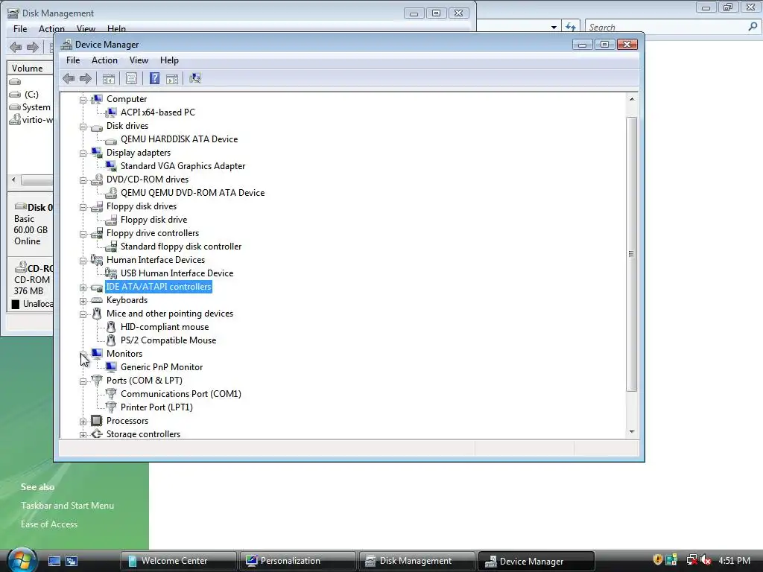
Task: Open the Action menu in Device Manager
Action: click(x=104, y=60)
